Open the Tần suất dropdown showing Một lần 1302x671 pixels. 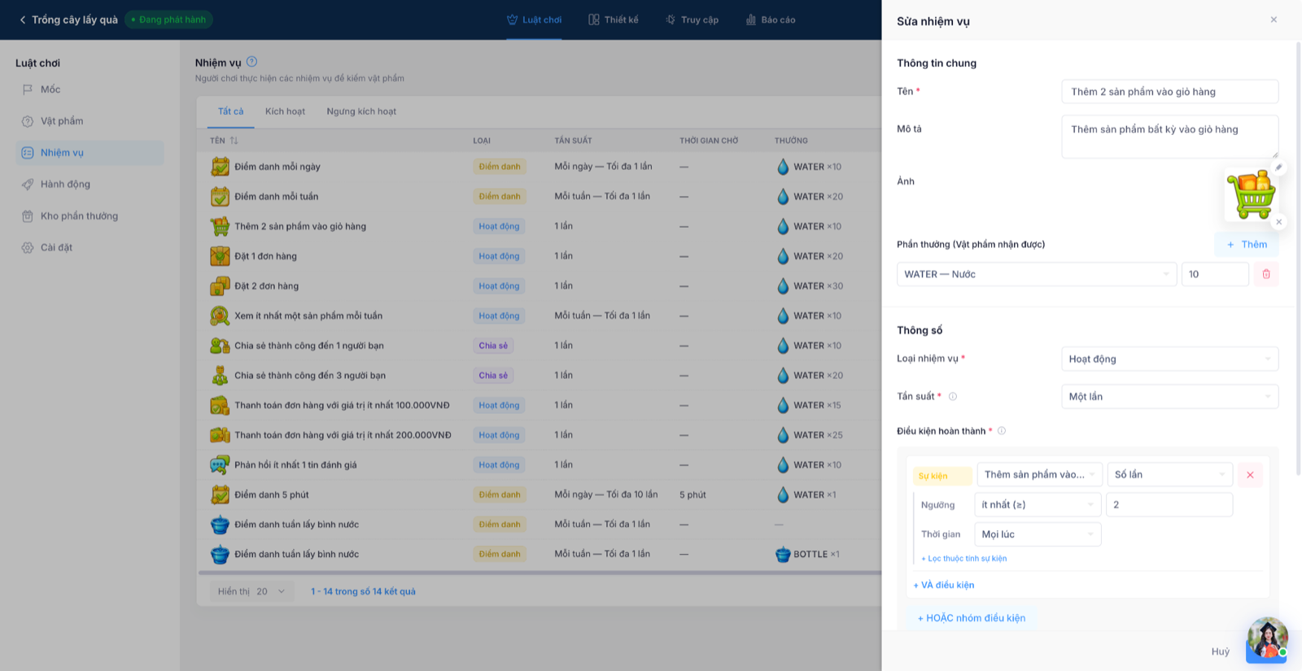tap(1169, 397)
